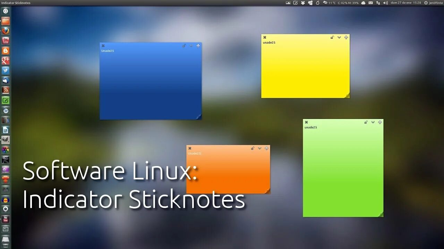Launch GIMP from the launcher
Screen dimensions: 444x249
pos(5,140)
